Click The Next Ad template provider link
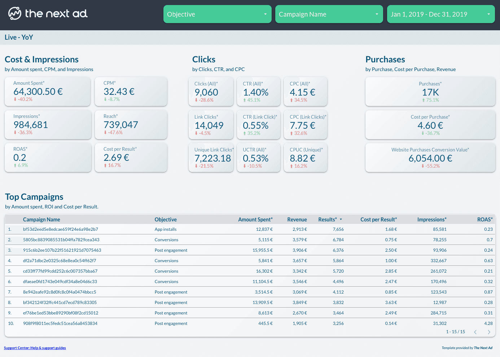The width and height of the screenshot is (500, 357). (x=483, y=348)
